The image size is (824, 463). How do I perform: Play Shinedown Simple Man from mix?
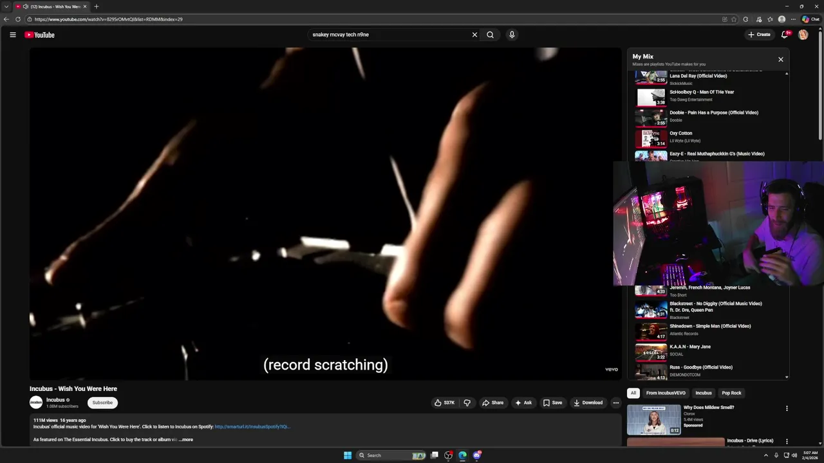pyautogui.click(x=707, y=330)
